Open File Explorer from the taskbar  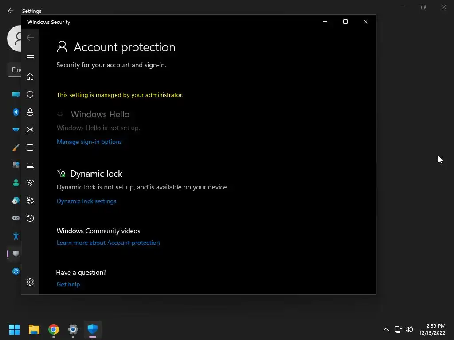[34, 329]
